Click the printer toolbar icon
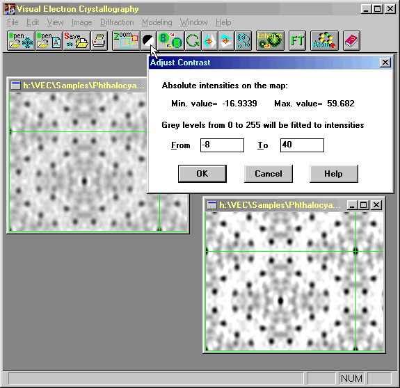This screenshot has height=388, width=400. [x=99, y=41]
